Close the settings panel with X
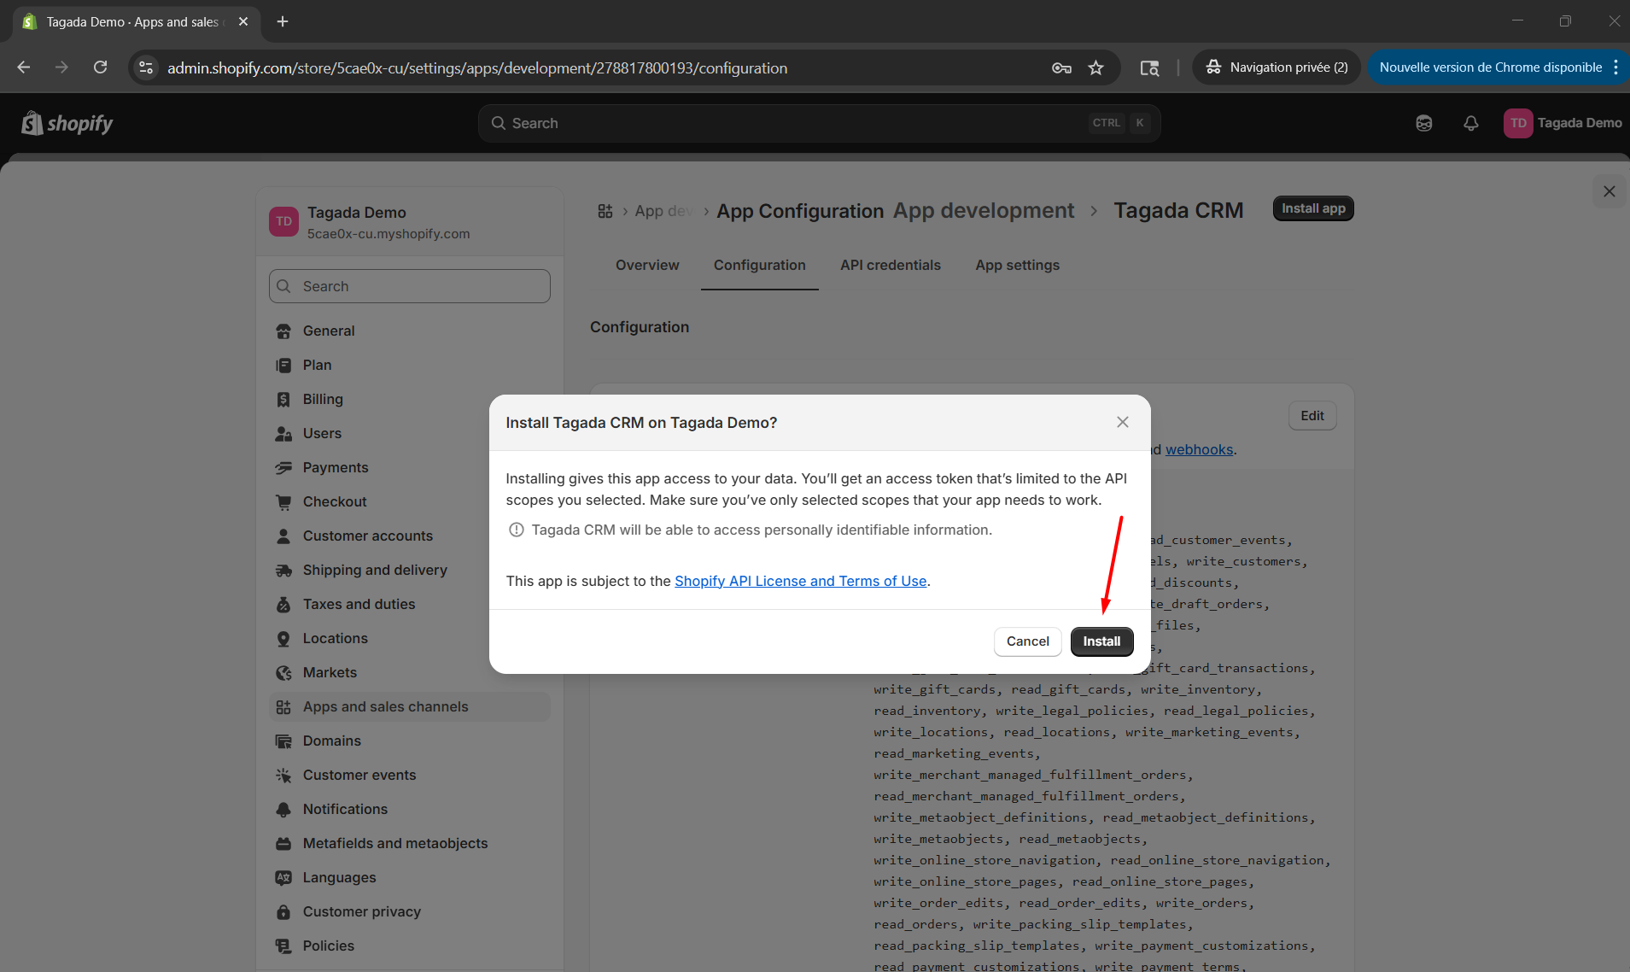The height and width of the screenshot is (972, 1630). pyautogui.click(x=1609, y=191)
